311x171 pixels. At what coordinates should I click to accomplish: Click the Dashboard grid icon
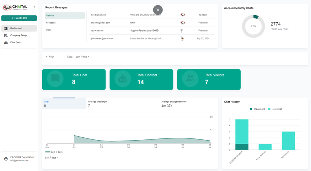coord(6,28)
